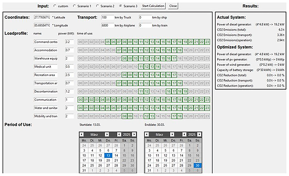The image size is (289, 176).
Task: Go to next month in Enddate calendar
Action: click(x=172, y=135)
